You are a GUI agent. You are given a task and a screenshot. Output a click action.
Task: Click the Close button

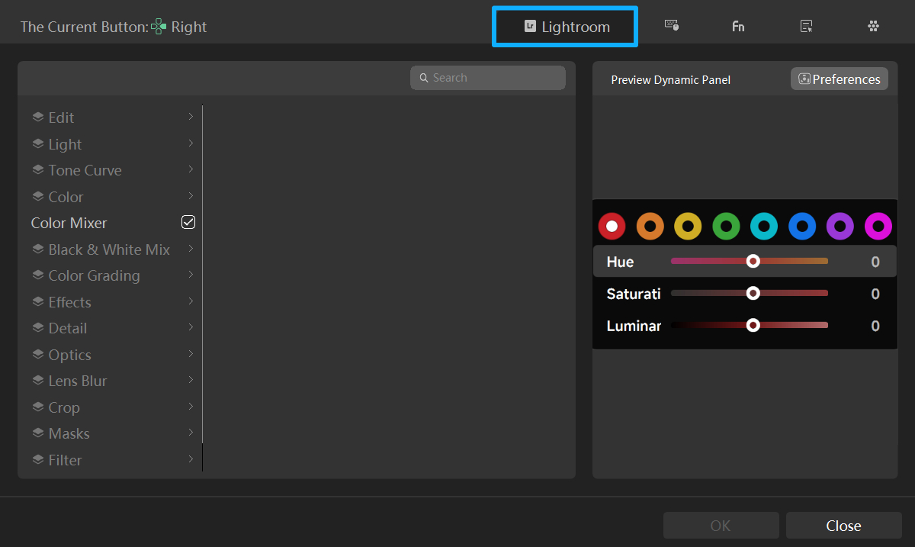pyautogui.click(x=843, y=526)
